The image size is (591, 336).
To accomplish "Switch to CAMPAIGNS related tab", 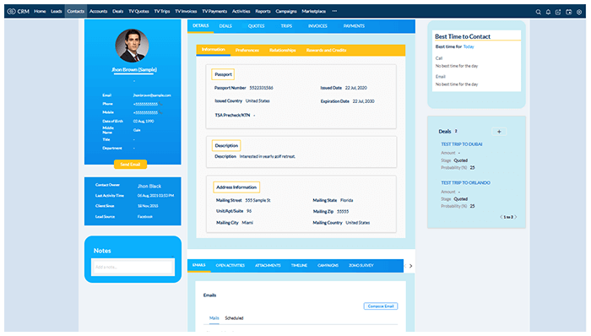I will pyautogui.click(x=328, y=266).
